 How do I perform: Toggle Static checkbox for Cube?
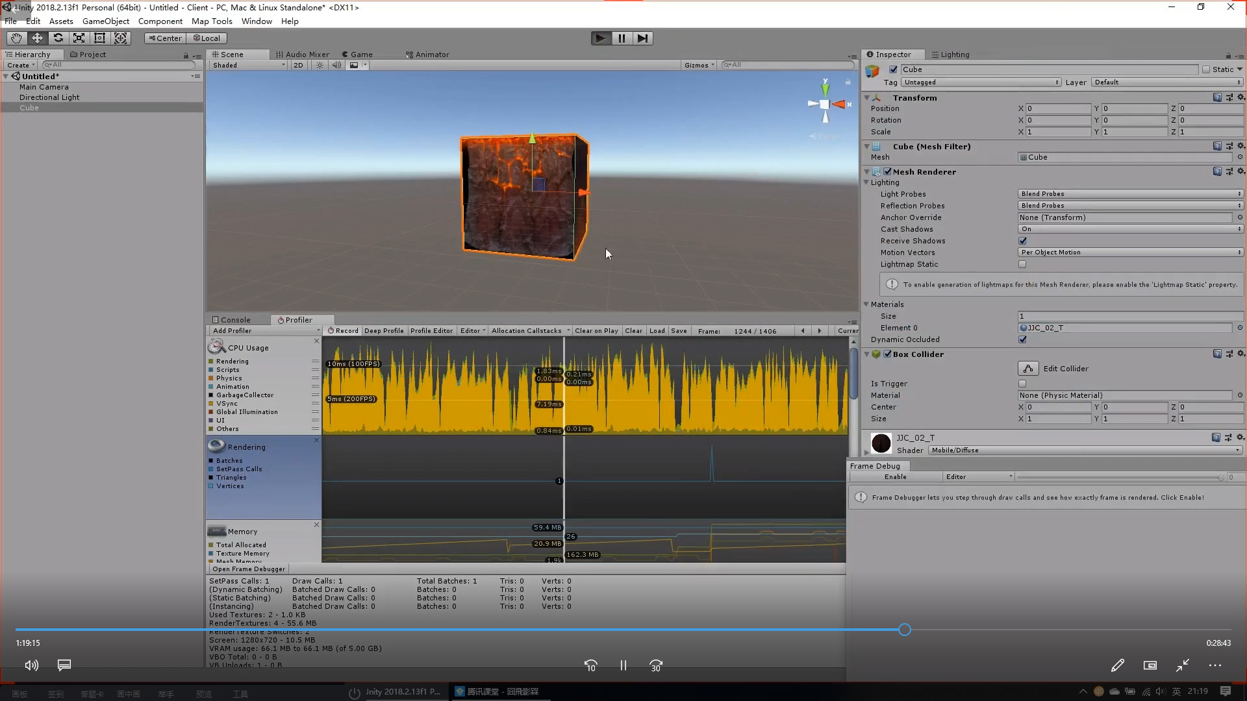pos(1206,69)
